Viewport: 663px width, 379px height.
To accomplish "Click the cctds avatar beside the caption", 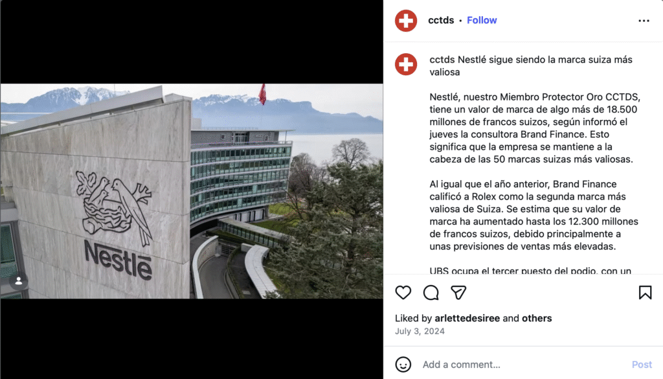I will (x=406, y=64).
